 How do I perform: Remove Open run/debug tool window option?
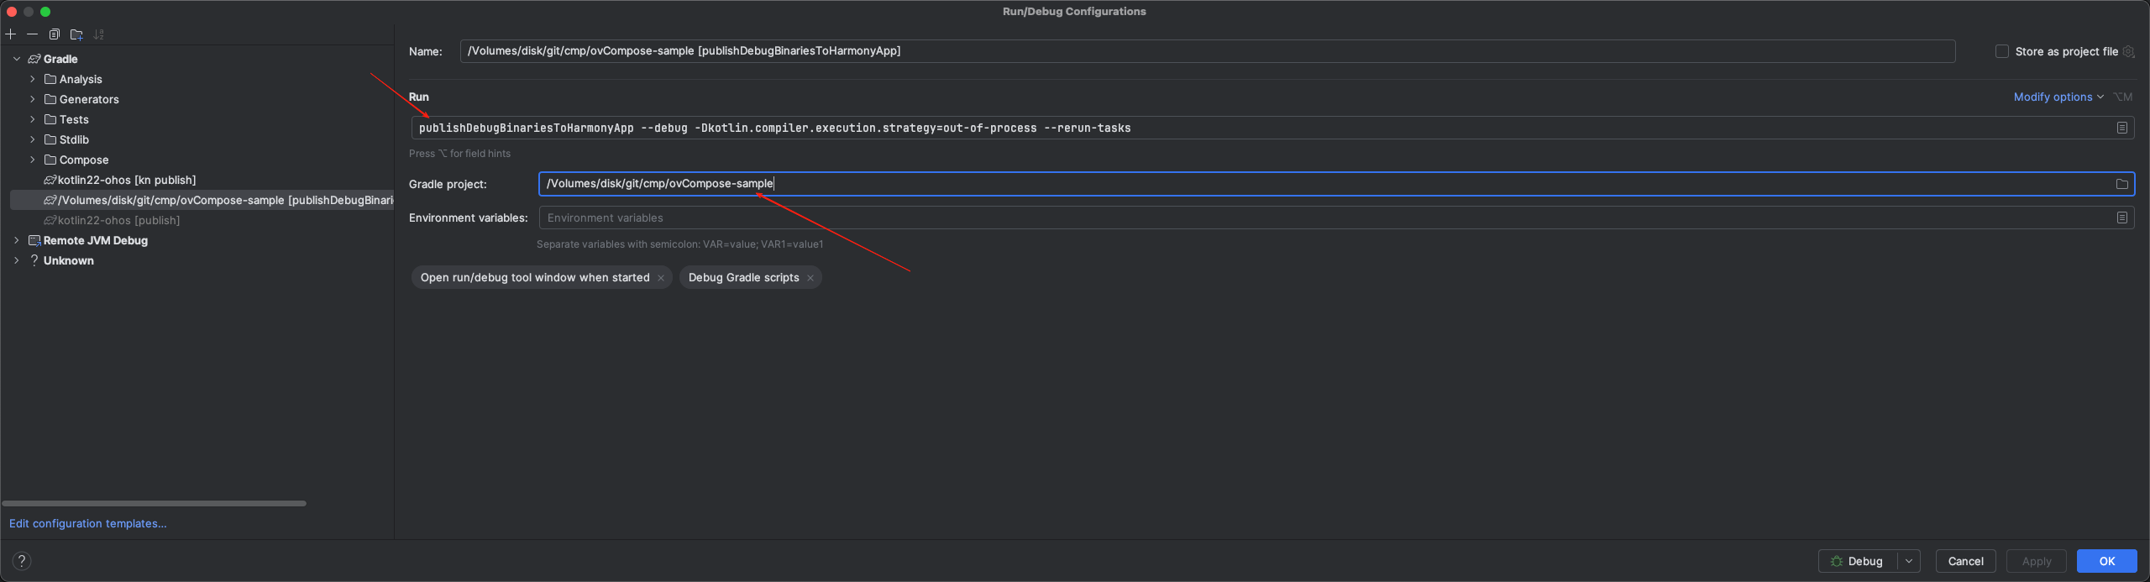coord(661,278)
